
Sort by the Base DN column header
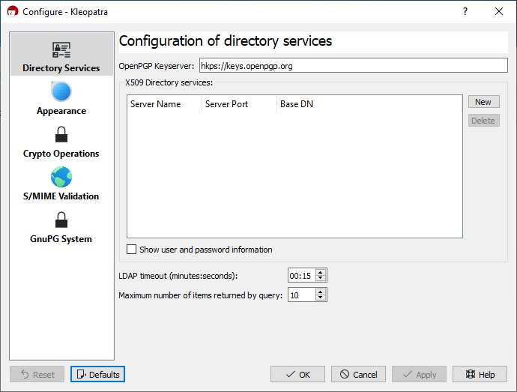[x=369, y=104]
